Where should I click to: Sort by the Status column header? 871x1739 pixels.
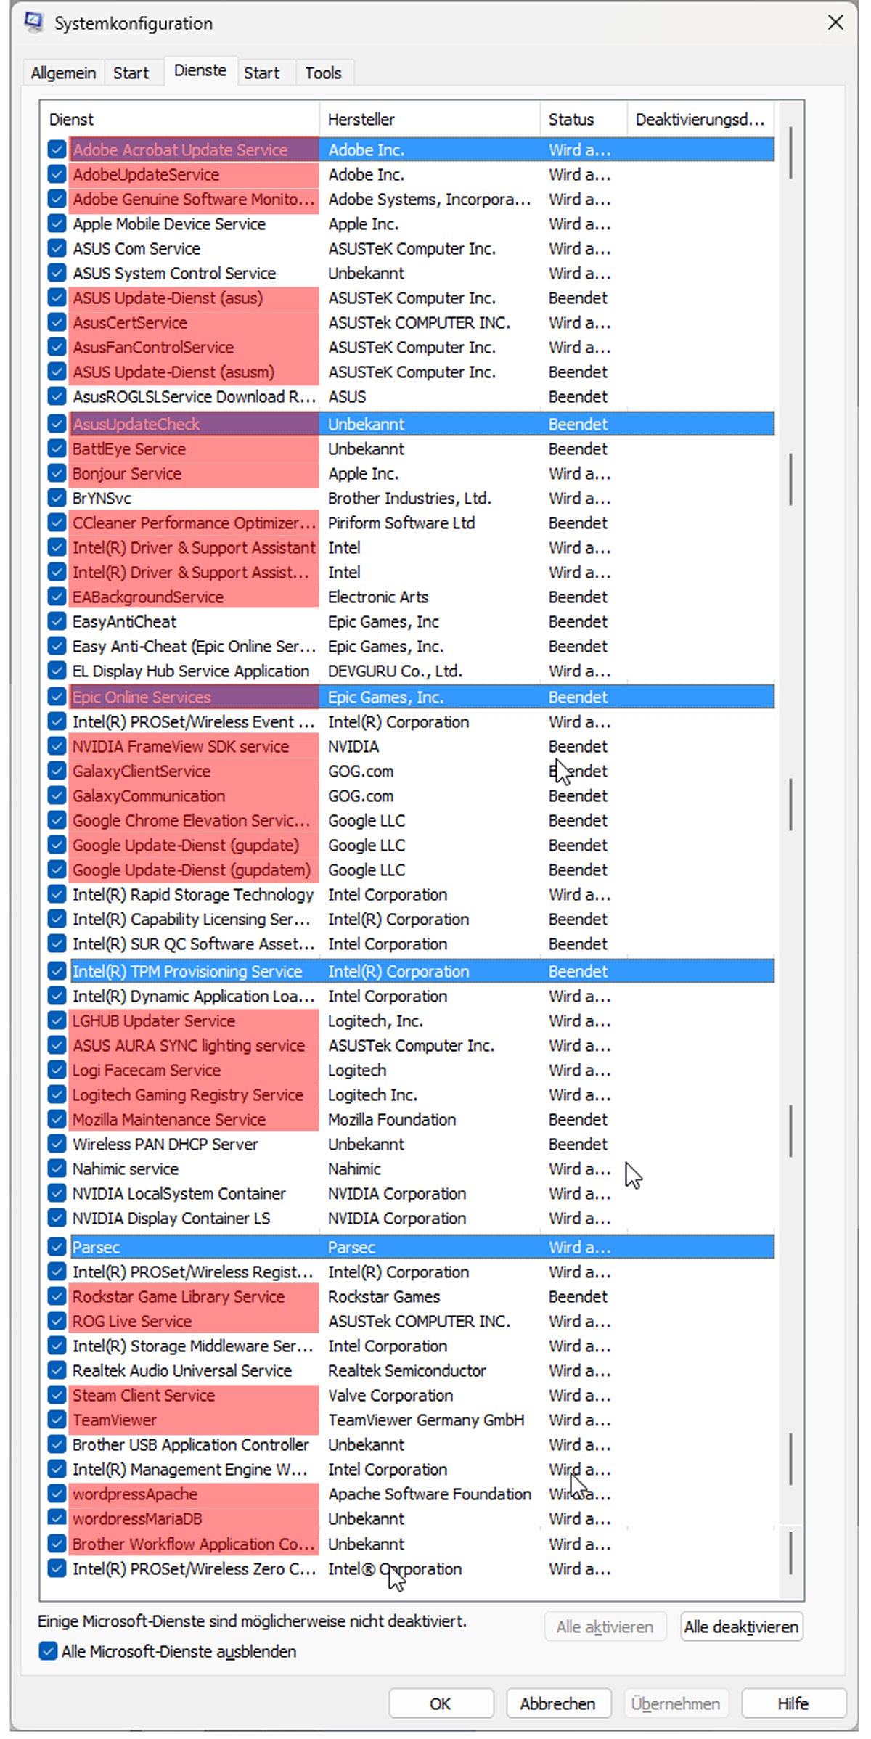click(584, 120)
